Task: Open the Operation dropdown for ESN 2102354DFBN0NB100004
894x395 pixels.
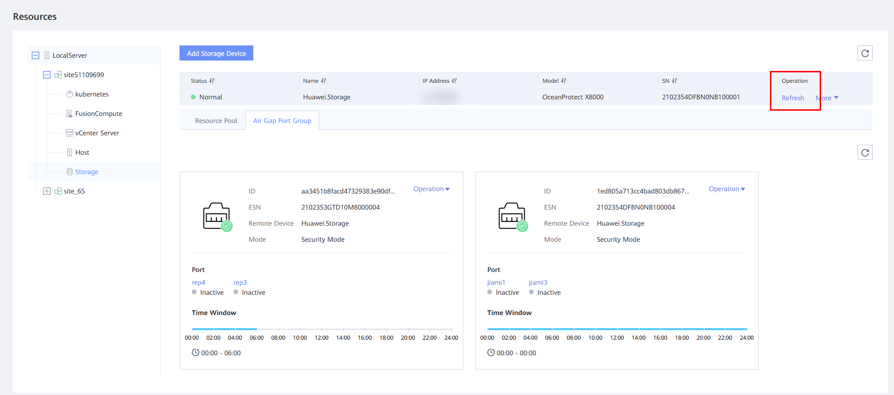Action: pos(726,189)
